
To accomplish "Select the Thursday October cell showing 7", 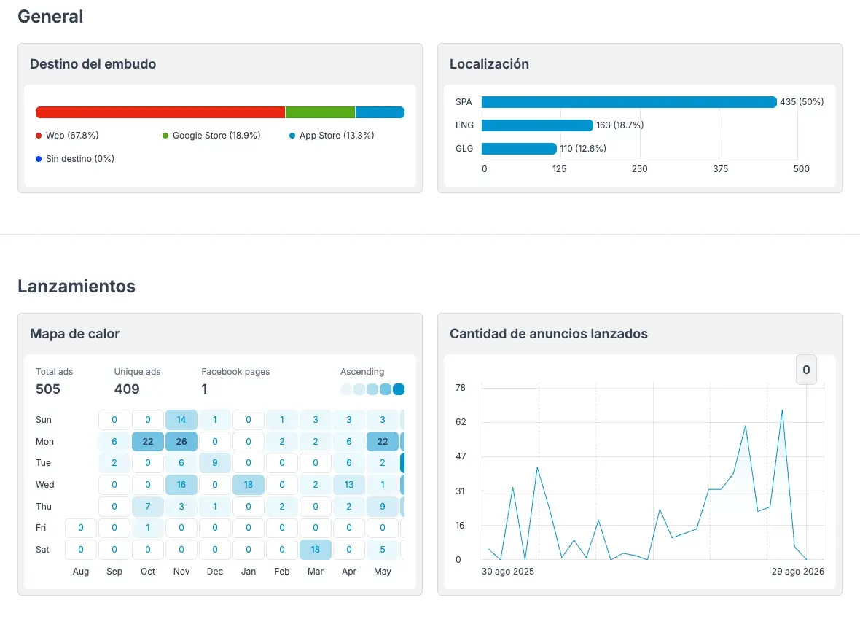I will 147,506.
